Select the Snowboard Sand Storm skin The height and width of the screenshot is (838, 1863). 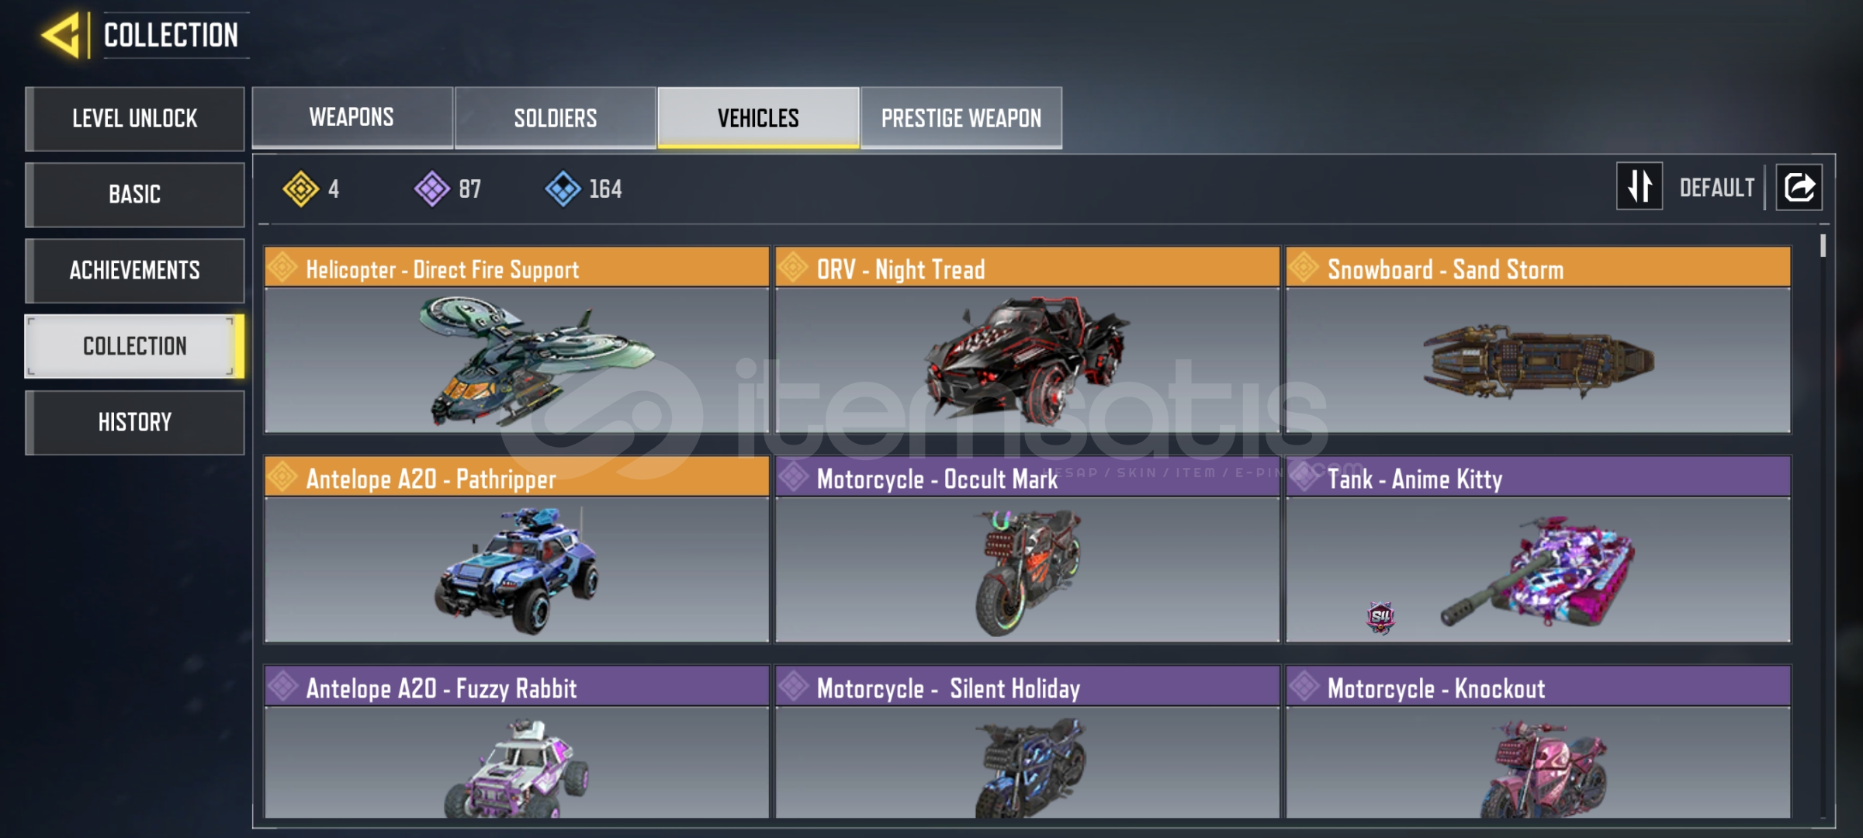(x=1538, y=340)
